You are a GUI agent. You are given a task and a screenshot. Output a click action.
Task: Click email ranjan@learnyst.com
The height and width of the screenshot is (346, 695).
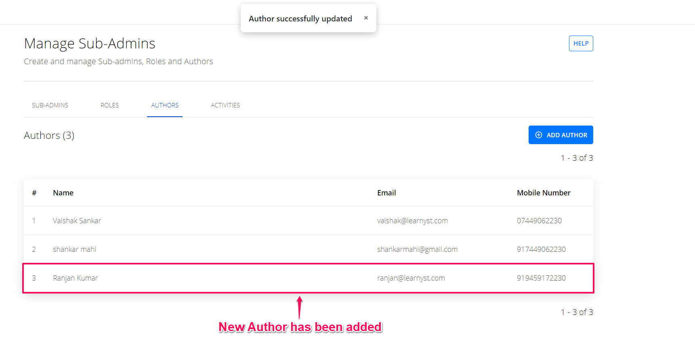pyautogui.click(x=411, y=278)
